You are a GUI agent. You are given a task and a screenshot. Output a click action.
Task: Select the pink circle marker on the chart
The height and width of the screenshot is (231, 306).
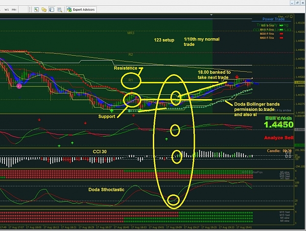(x=19, y=86)
